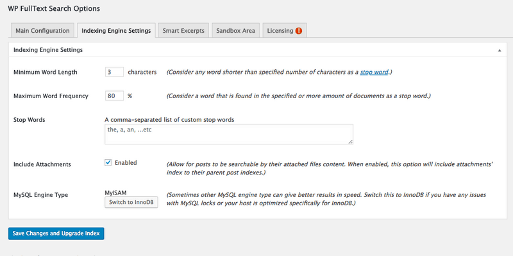
Task: Uncheck the Include Attachments Enabled checkbox
Action: click(108, 162)
